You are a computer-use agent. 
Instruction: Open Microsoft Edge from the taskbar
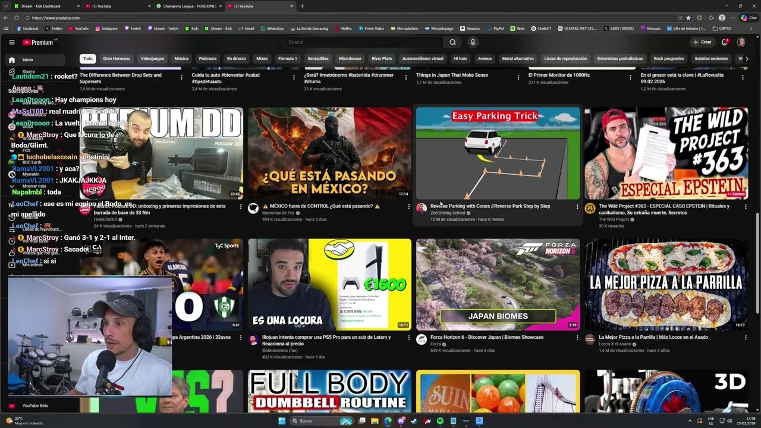point(388,421)
